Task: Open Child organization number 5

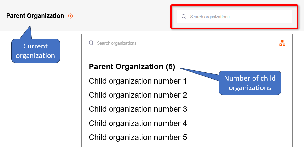Action: pos(137,137)
